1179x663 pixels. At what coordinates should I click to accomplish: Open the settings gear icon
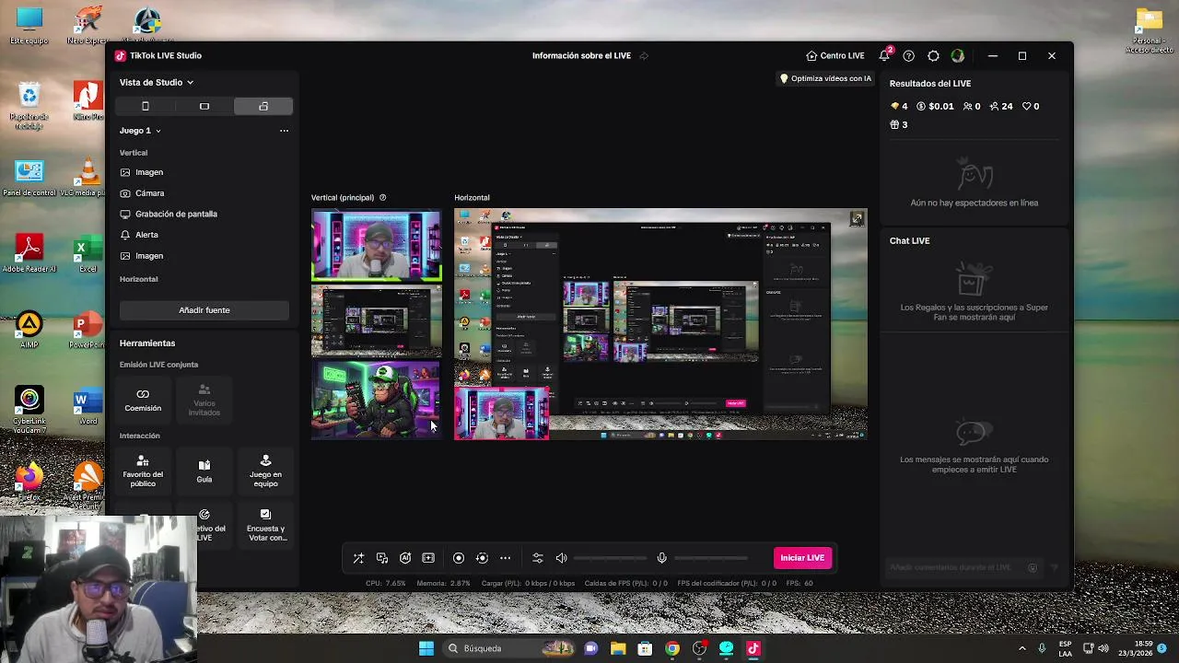click(x=933, y=56)
